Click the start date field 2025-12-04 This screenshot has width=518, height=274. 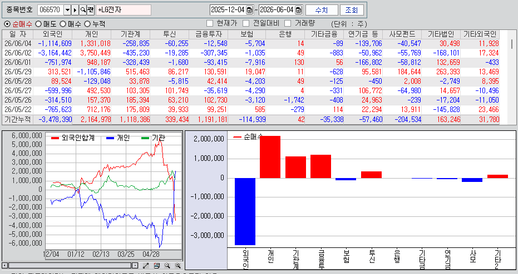228,10
